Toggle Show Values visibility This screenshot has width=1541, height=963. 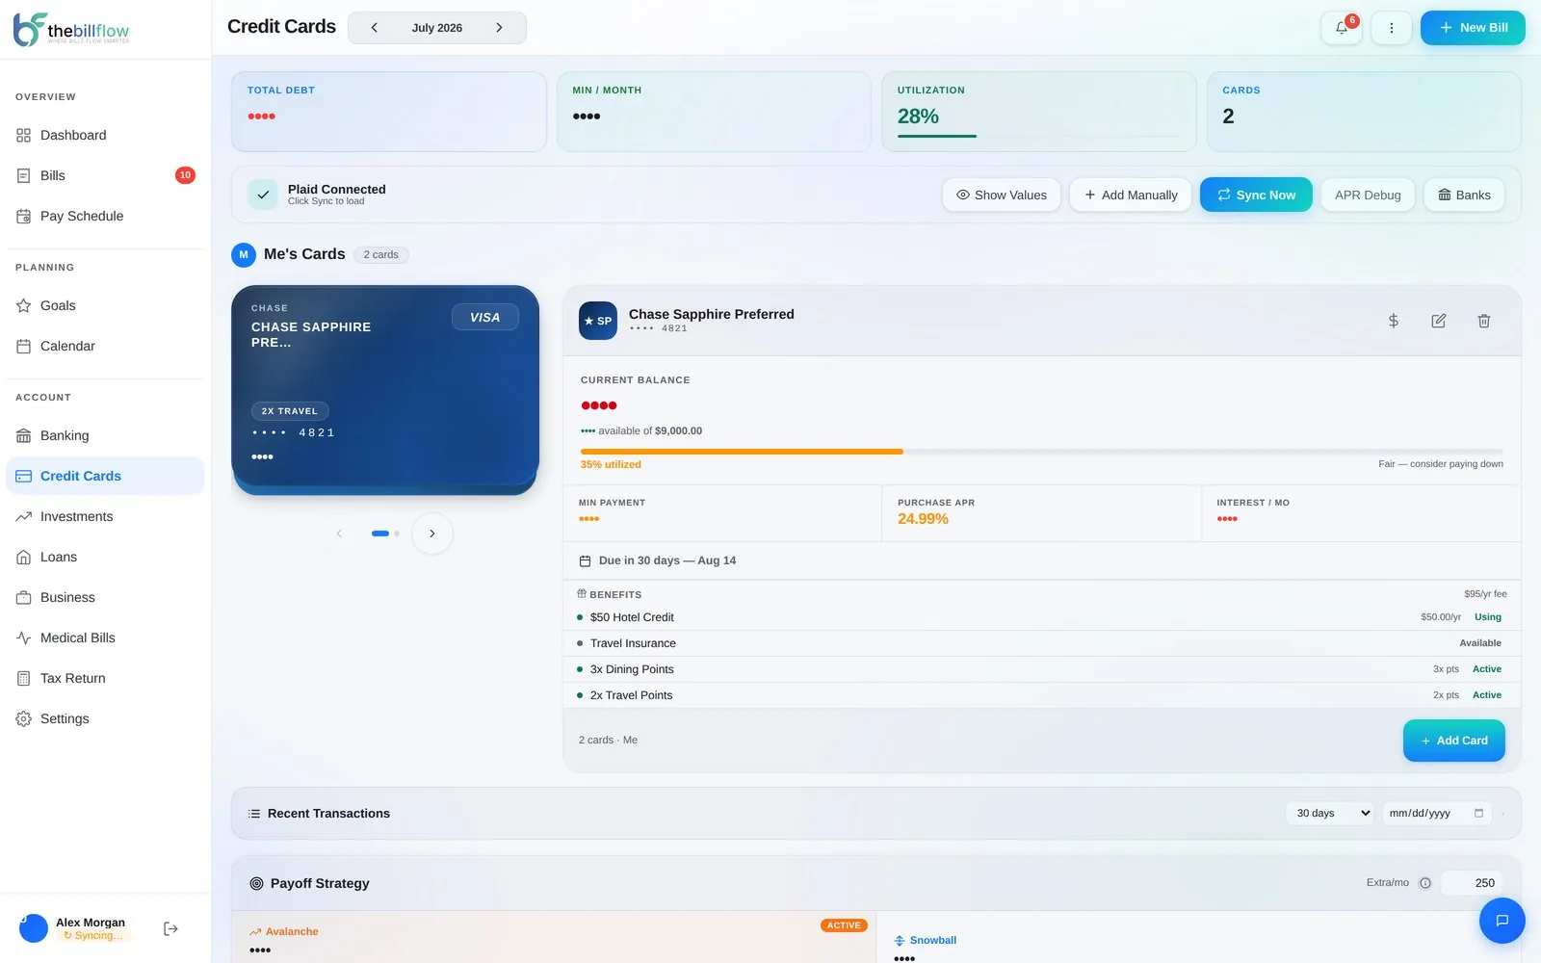tap(1002, 195)
